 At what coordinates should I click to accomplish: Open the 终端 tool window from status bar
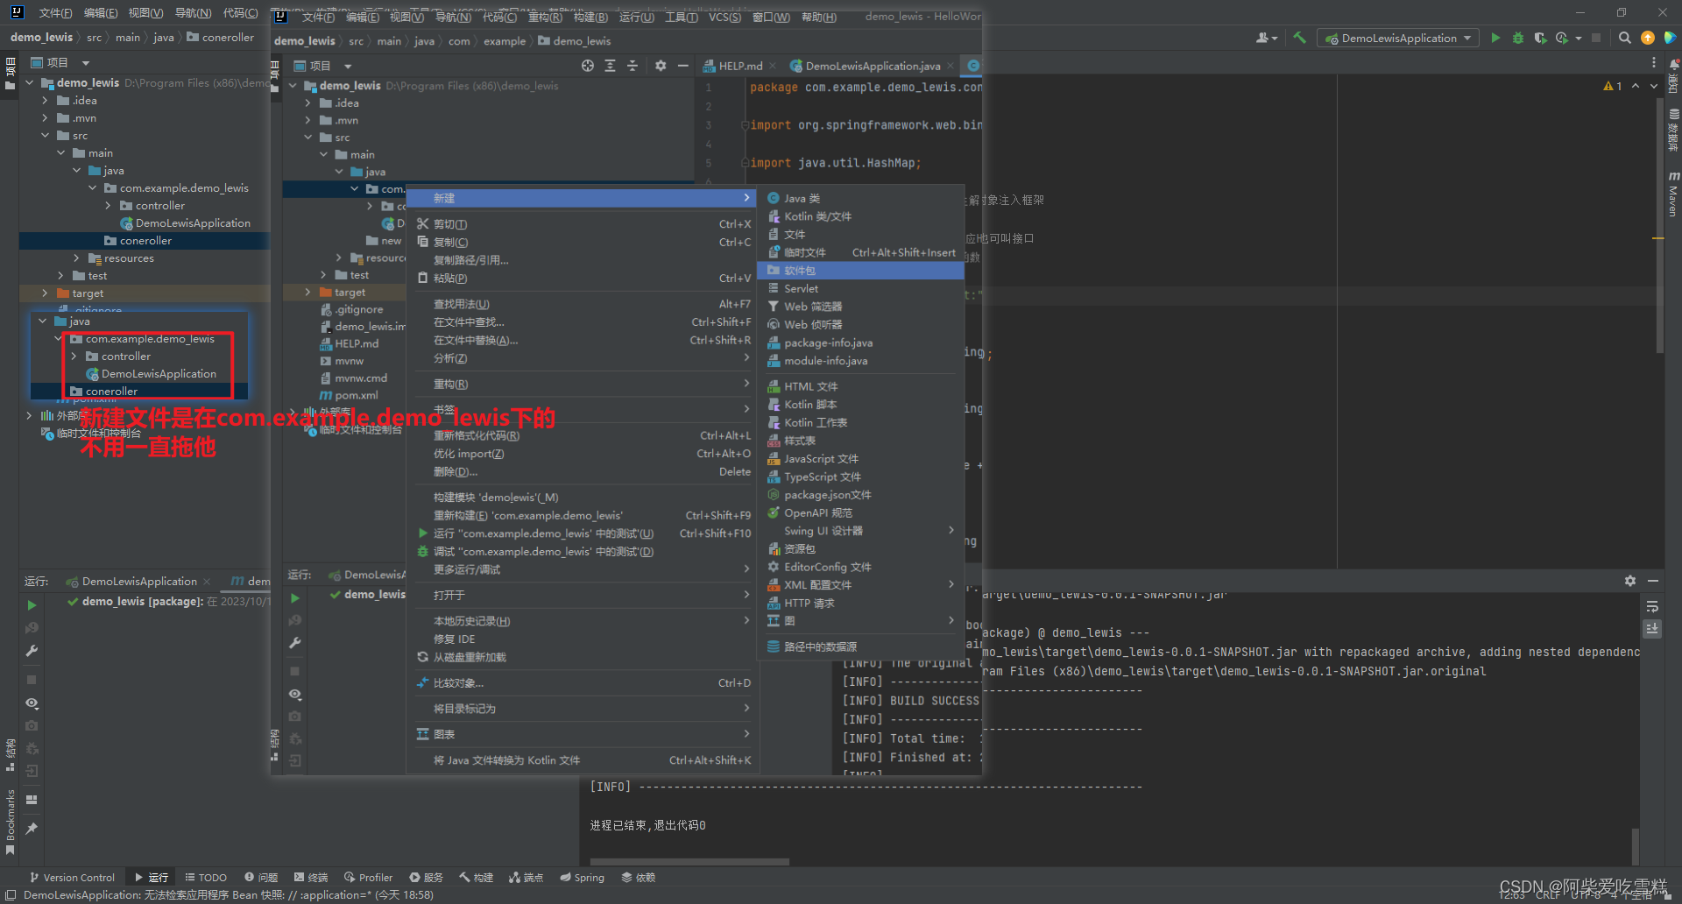tap(311, 877)
